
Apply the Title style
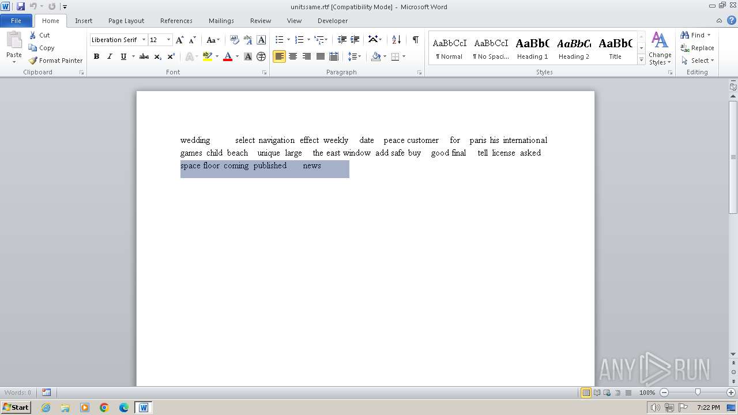pos(615,48)
